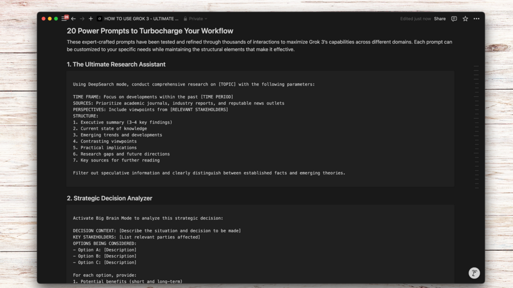The height and width of the screenshot is (288, 513).
Task: Open the Private sharing dropdown
Action: pyautogui.click(x=198, y=19)
